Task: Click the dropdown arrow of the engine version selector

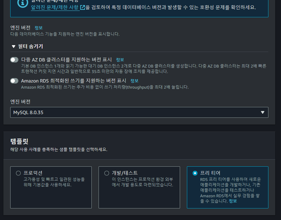Action: pos(263,112)
